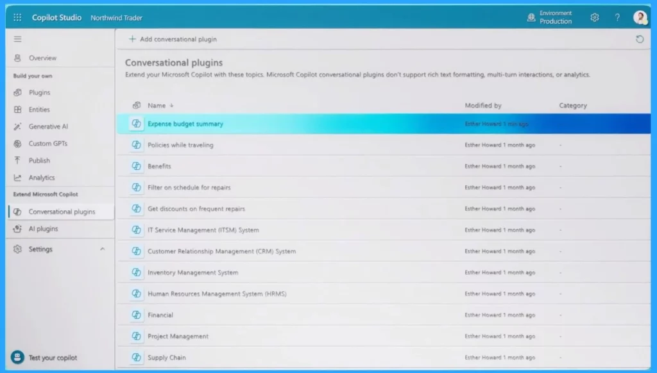Click Test your copilot label

pos(53,358)
